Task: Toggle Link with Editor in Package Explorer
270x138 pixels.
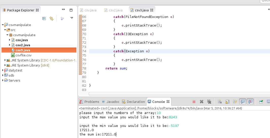Action: 52,18
